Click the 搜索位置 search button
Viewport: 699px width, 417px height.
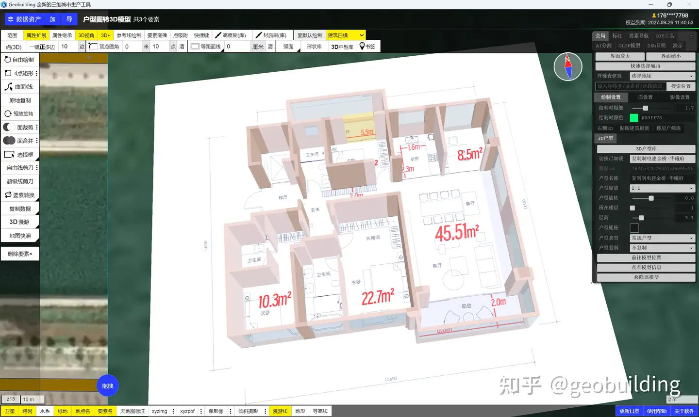pos(681,86)
